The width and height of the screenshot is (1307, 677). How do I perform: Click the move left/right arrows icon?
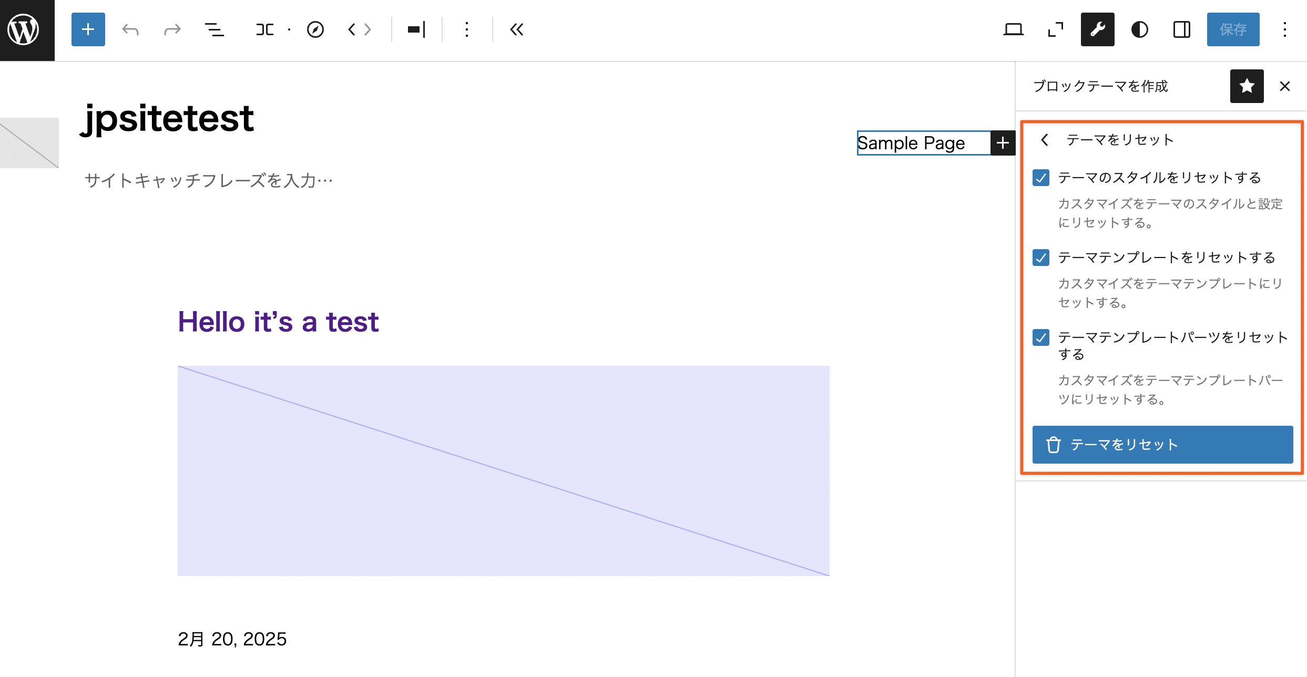[360, 29]
